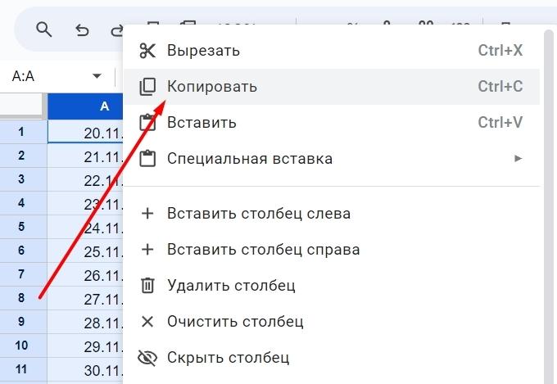Viewport: 557px width, 384px height.
Task: Click the undo arrow icon
Action: (x=82, y=30)
